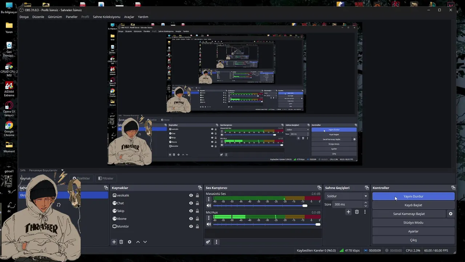Viewport: 465px width, 262px height.
Task: Open CPUID CPU-Z MSI desktop icon
Action: click(9, 70)
